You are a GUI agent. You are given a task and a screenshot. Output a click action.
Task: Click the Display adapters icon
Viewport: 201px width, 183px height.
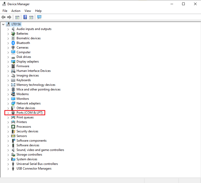[13, 62]
